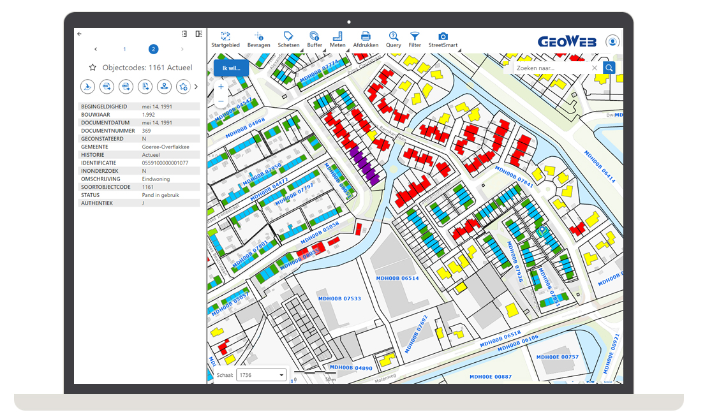Screen dimensions: 719x417
Task: Click map label MDH00B 07533
Action: tap(339, 298)
